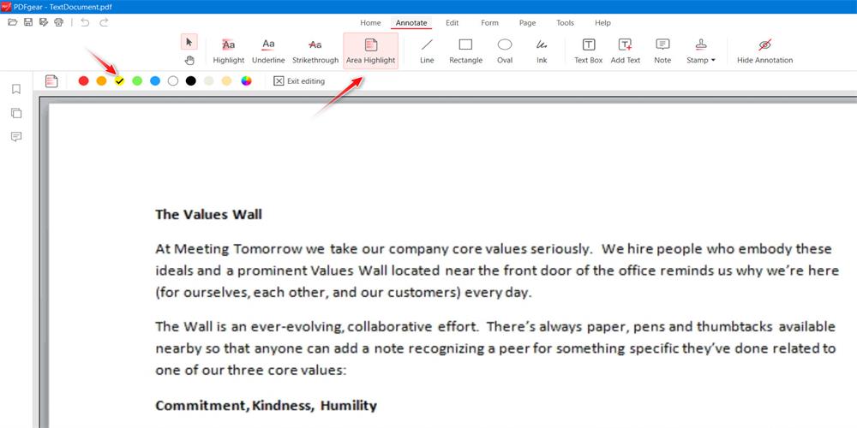Screen dimensions: 857x428
Task: Click the Add Text tool
Action: tap(625, 51)
